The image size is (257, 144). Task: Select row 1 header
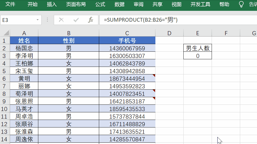[5, 41]
